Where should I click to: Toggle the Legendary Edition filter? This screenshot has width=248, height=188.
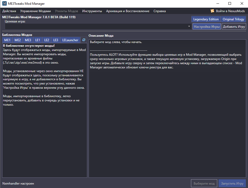point(206,19)
